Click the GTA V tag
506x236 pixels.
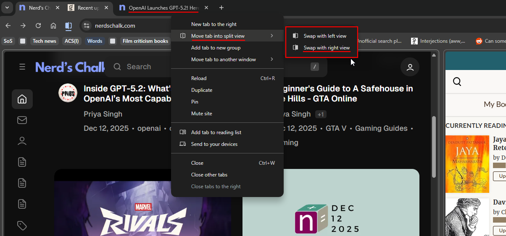(x=336, y=128)
